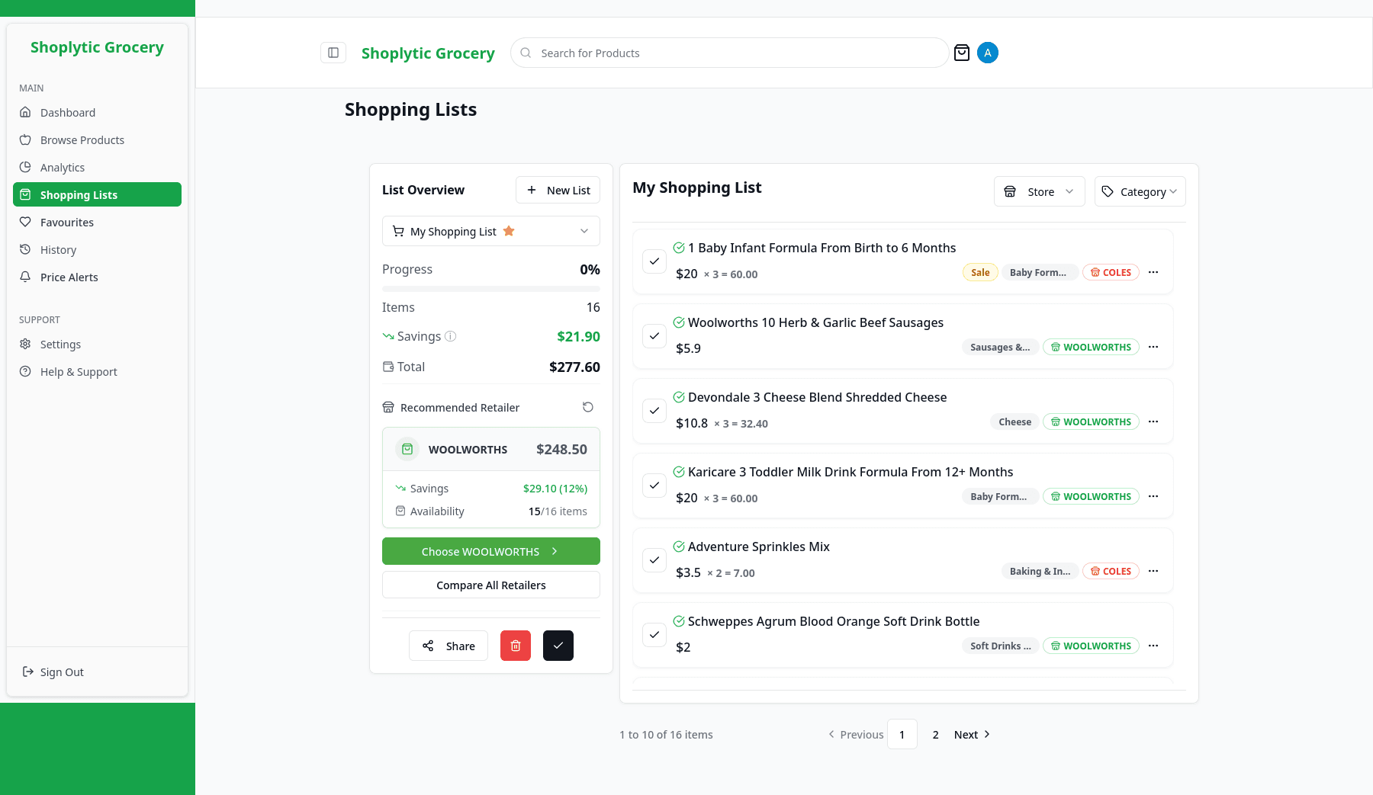Viewport: 1373px width, 795px height.
Task: Open Price Alerts from sidebar menu
Action: (69, 277)
